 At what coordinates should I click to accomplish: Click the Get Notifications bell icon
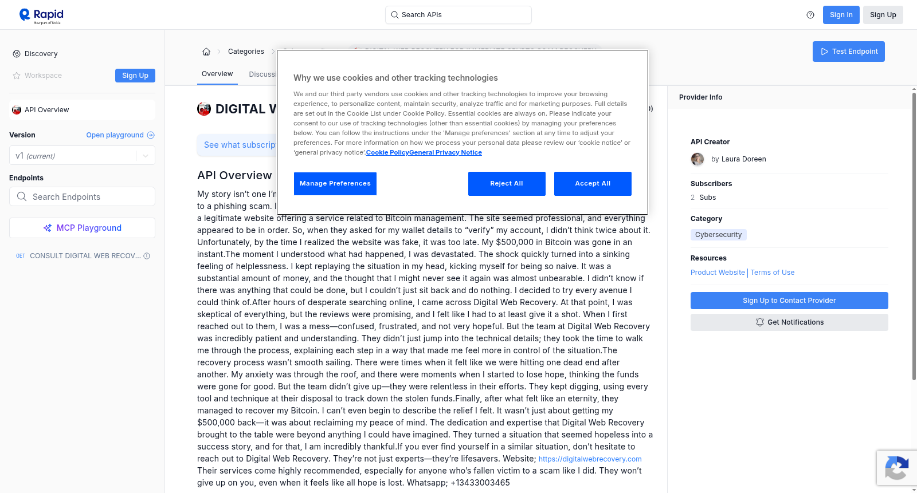point(760,322)
